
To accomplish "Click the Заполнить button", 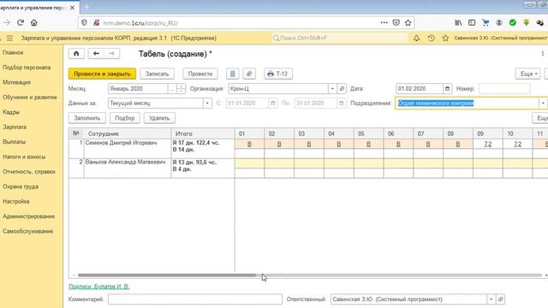I will coord(87,118).
